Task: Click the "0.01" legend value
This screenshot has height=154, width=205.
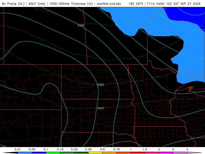Action: pos(18,149)
